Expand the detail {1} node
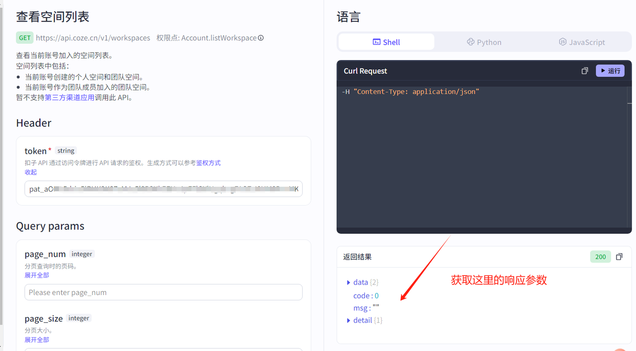The width and height of the screenshot is (636, 351). [x=349, y=321]
